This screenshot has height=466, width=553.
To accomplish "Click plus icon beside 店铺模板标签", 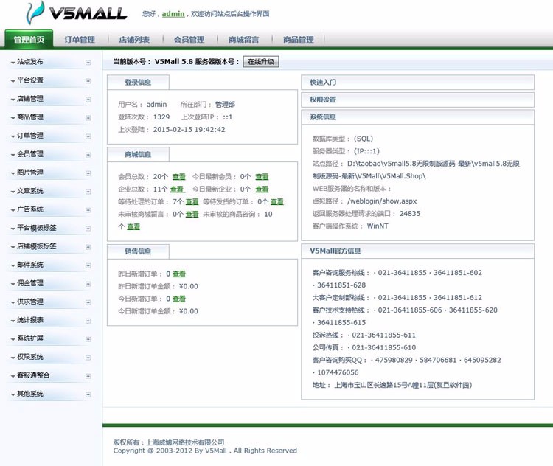I will (x=88, y=247).
